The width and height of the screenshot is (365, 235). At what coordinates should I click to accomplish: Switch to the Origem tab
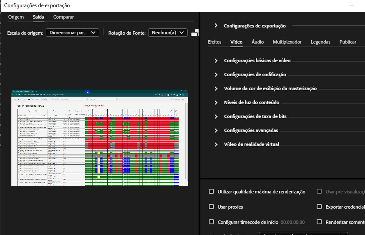coord(16,17)
